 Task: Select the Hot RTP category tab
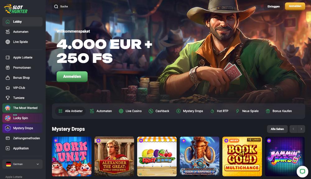pyautogui.click(x=219, y=111)
